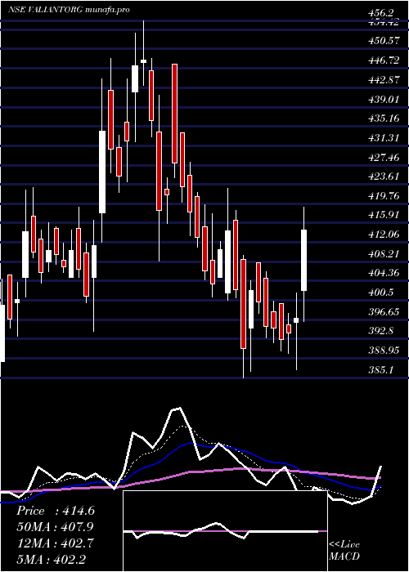Click the 450.57 price axis label

tap(383, 41)
